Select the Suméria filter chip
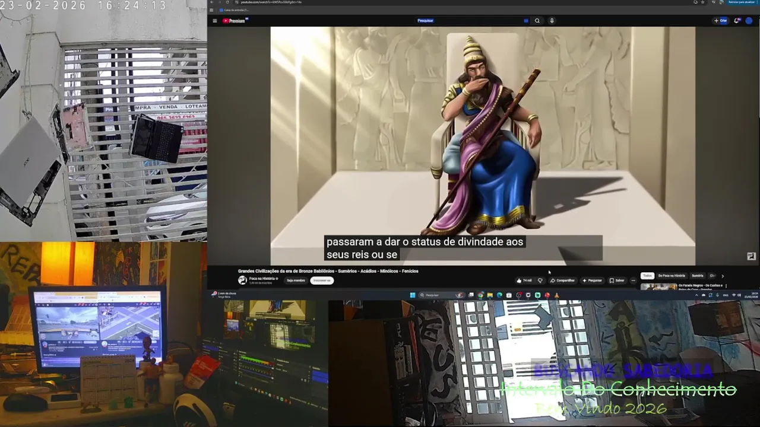Image resolution: width=760 pixels, height=427 pixels. (x=698, y=276)
